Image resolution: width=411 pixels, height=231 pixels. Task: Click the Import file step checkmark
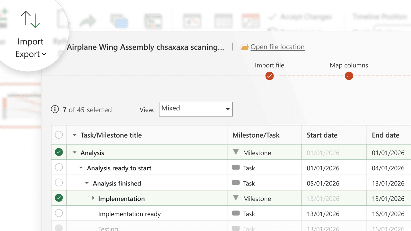coord(269,76)
